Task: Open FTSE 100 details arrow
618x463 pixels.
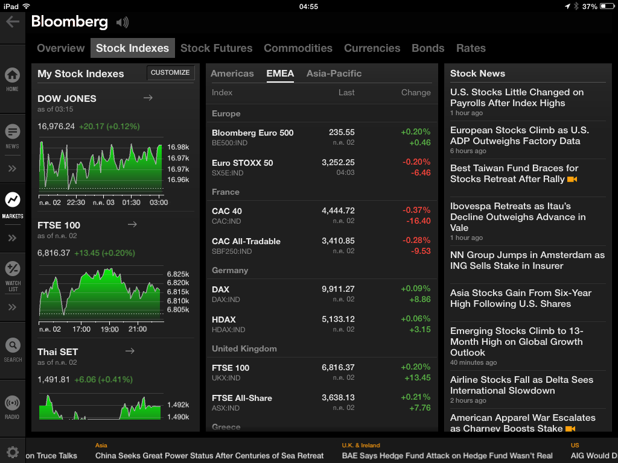Action: (x=132, y=224)
